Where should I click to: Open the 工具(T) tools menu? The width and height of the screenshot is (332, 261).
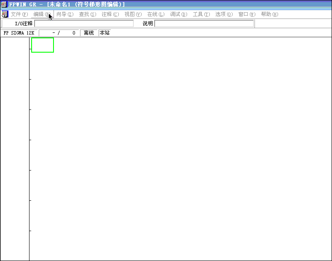point(201,14)
